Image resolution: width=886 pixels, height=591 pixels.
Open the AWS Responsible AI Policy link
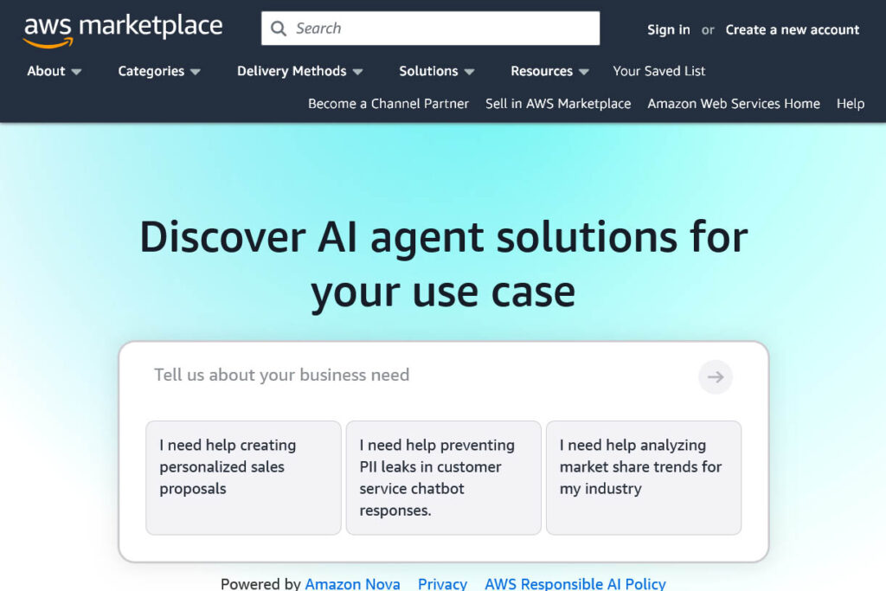pyautogui.click(x=575, y=583)
